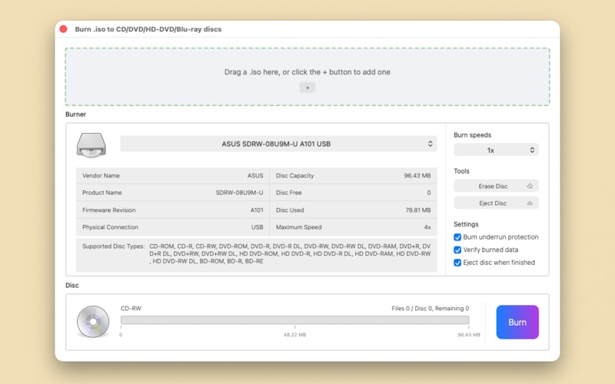Start burning with the Burn button

coord(517,322)
